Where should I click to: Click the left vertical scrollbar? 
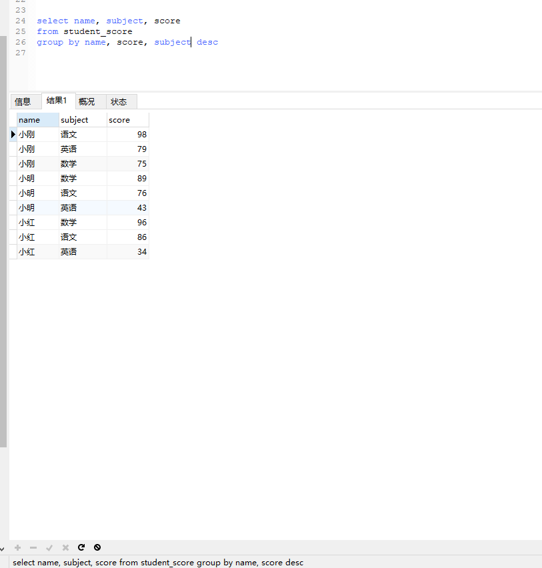pos(3,241)
